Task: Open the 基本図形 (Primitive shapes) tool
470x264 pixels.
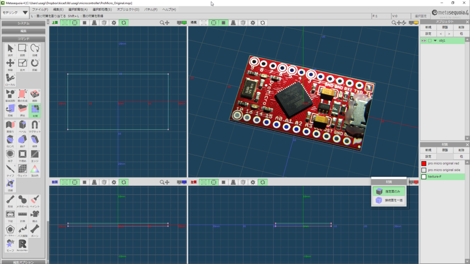Action: click(x=10, y=96)
